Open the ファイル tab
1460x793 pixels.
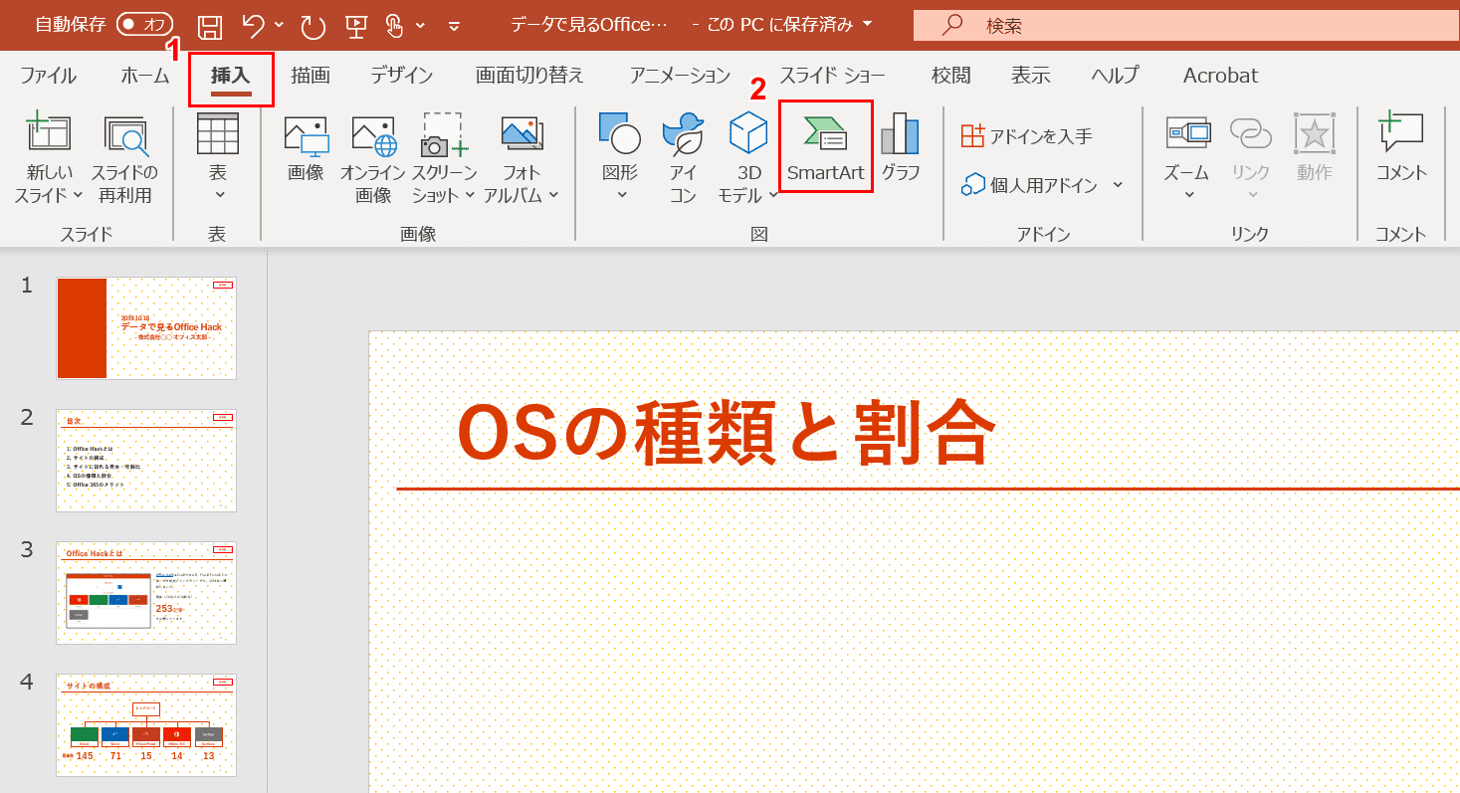tap(48, 76)
